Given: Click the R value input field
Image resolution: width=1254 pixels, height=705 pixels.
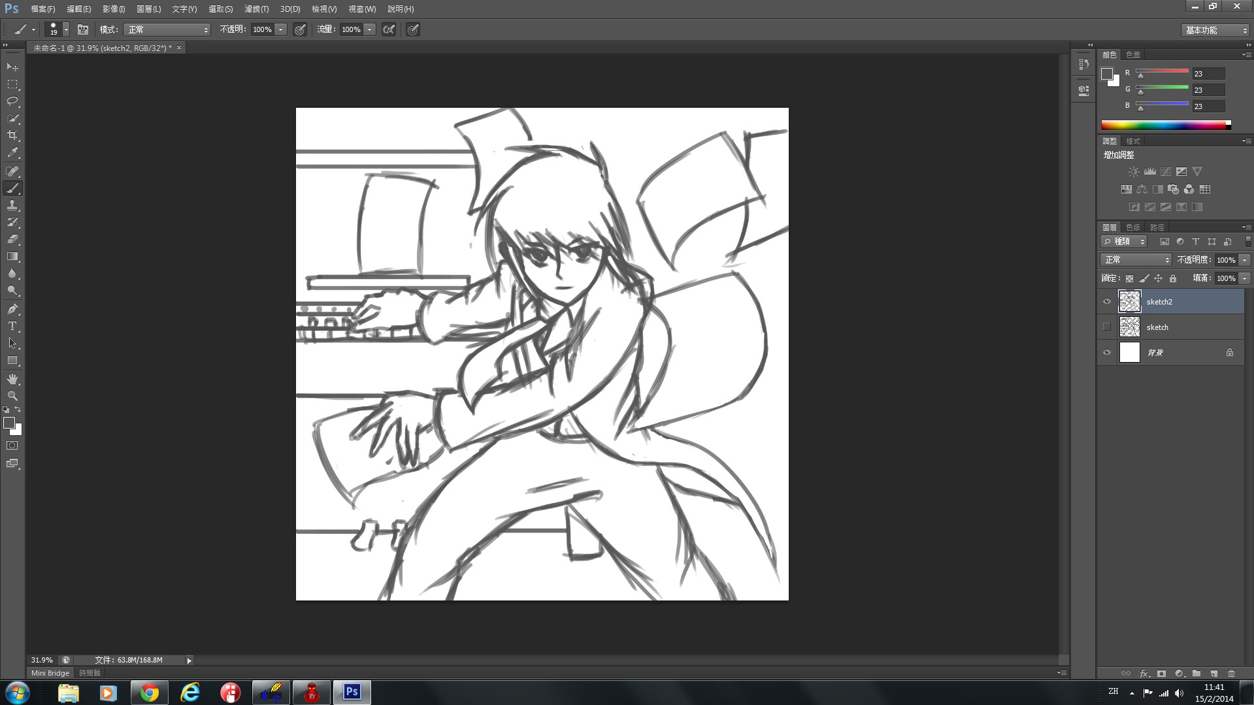Looking at the screenshot, I should coord(1208,74).
